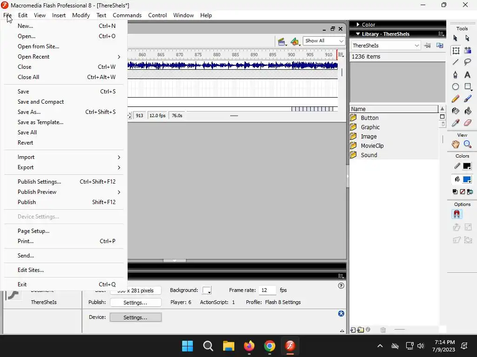Click the New Folder icon in library
This screenshot has width=477, height=357.
361,330
